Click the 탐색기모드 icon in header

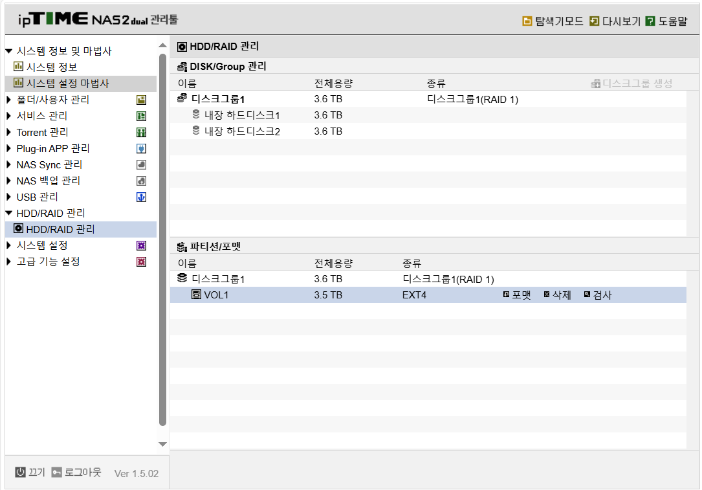[527, 21]
